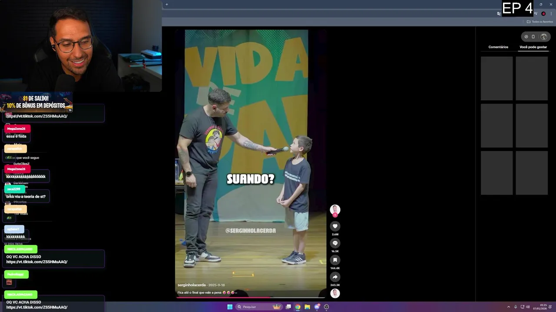Switch to Você pode gostar tab
The width and height of the screenshot is (556, 312).
tap(533, 47)
